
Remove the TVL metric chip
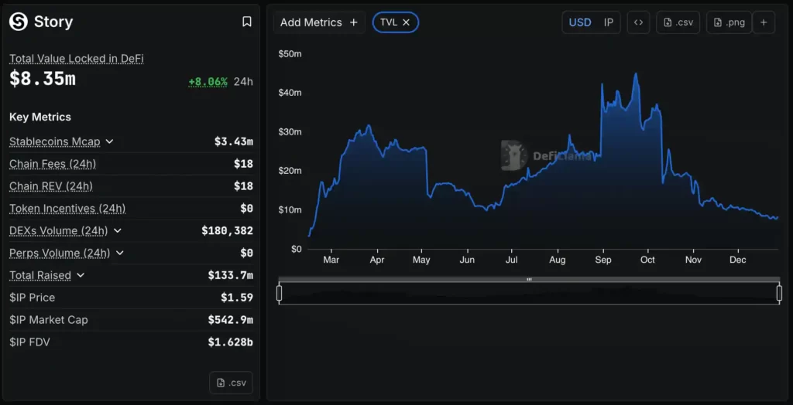coord(406,22)
